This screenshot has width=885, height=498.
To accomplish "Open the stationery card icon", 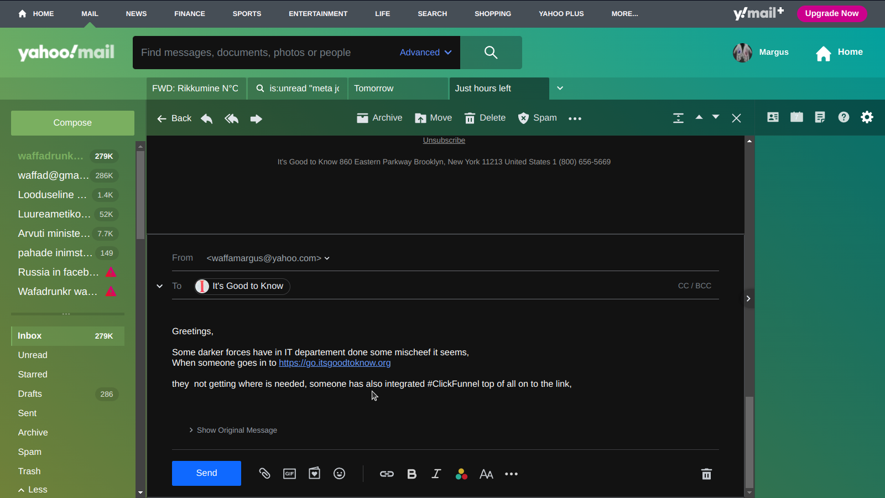I will click(x=314, y=474).
